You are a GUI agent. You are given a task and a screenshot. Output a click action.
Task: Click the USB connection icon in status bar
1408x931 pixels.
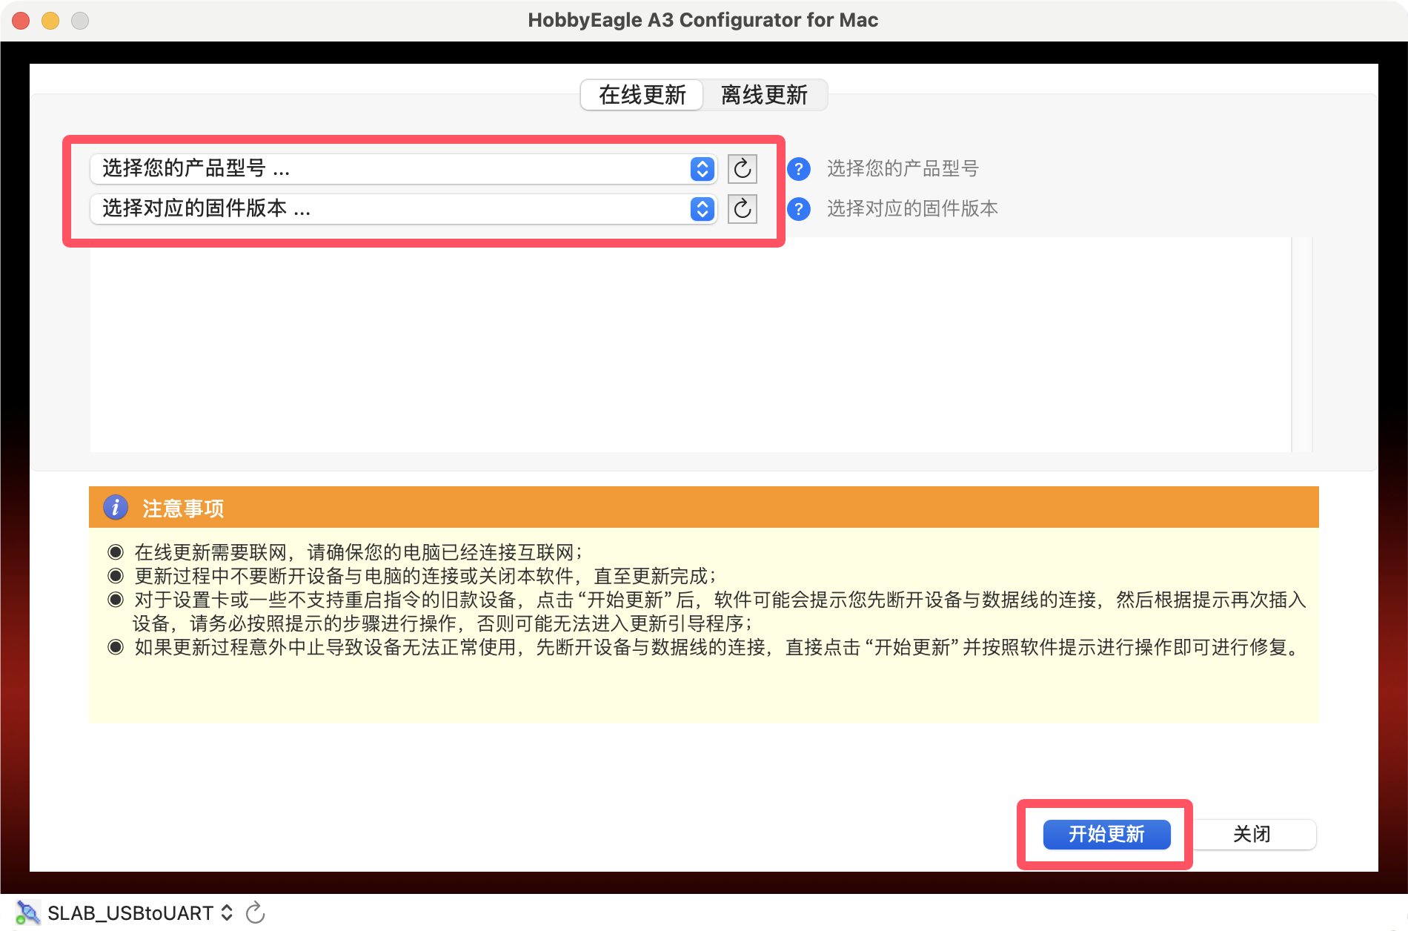[x=28, y=912]
